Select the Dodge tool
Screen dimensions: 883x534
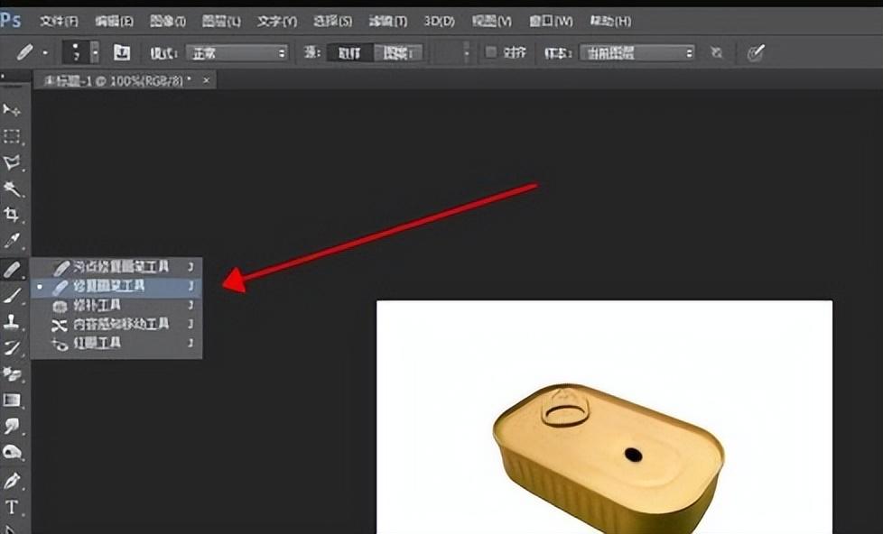pos(12,452)
